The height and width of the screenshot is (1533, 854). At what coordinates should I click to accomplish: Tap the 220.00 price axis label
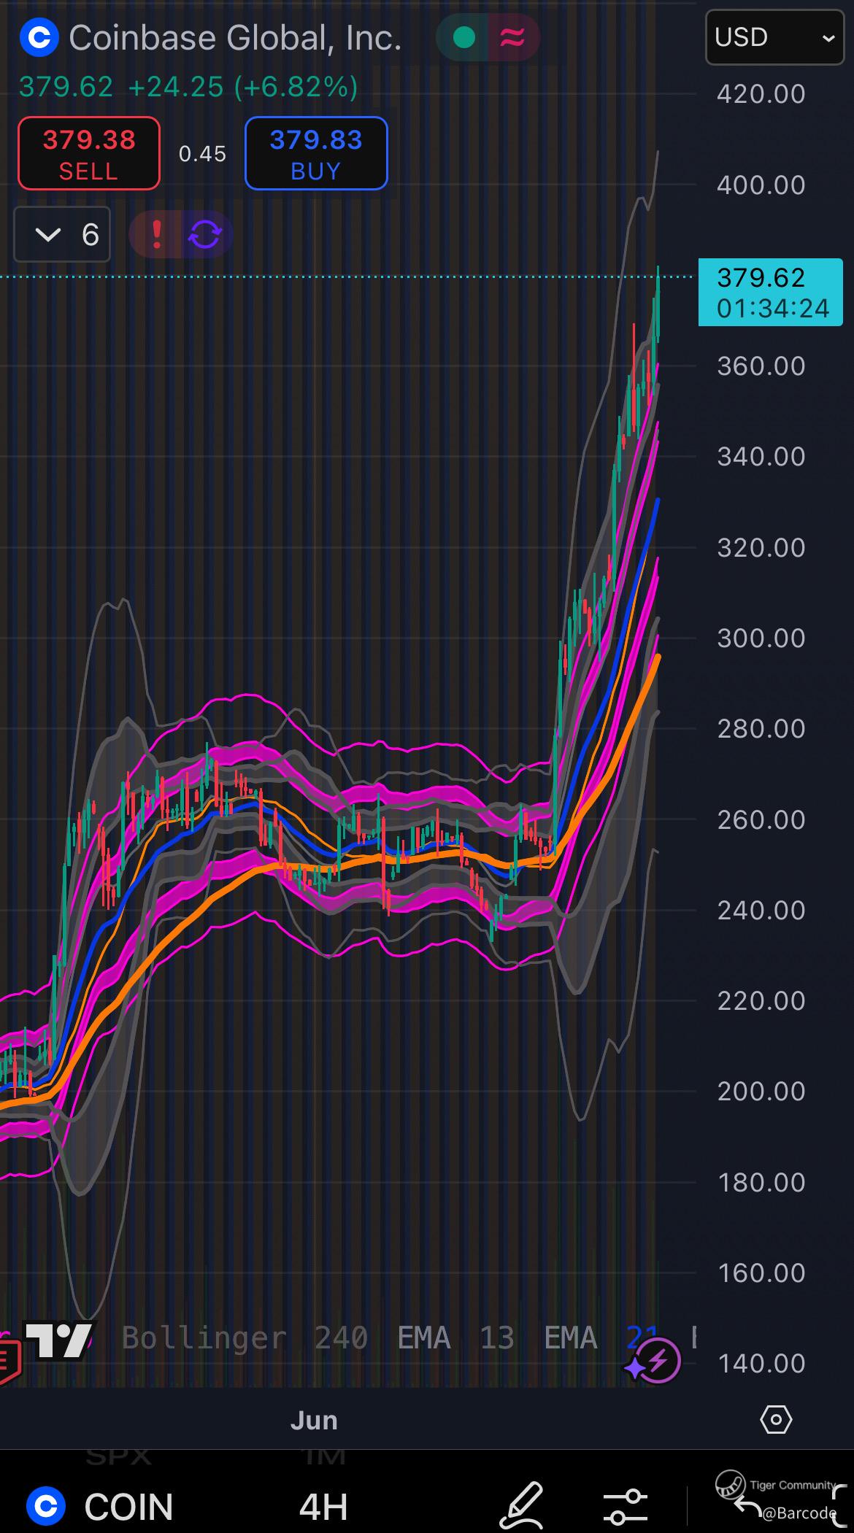(x=761, y=1001)
